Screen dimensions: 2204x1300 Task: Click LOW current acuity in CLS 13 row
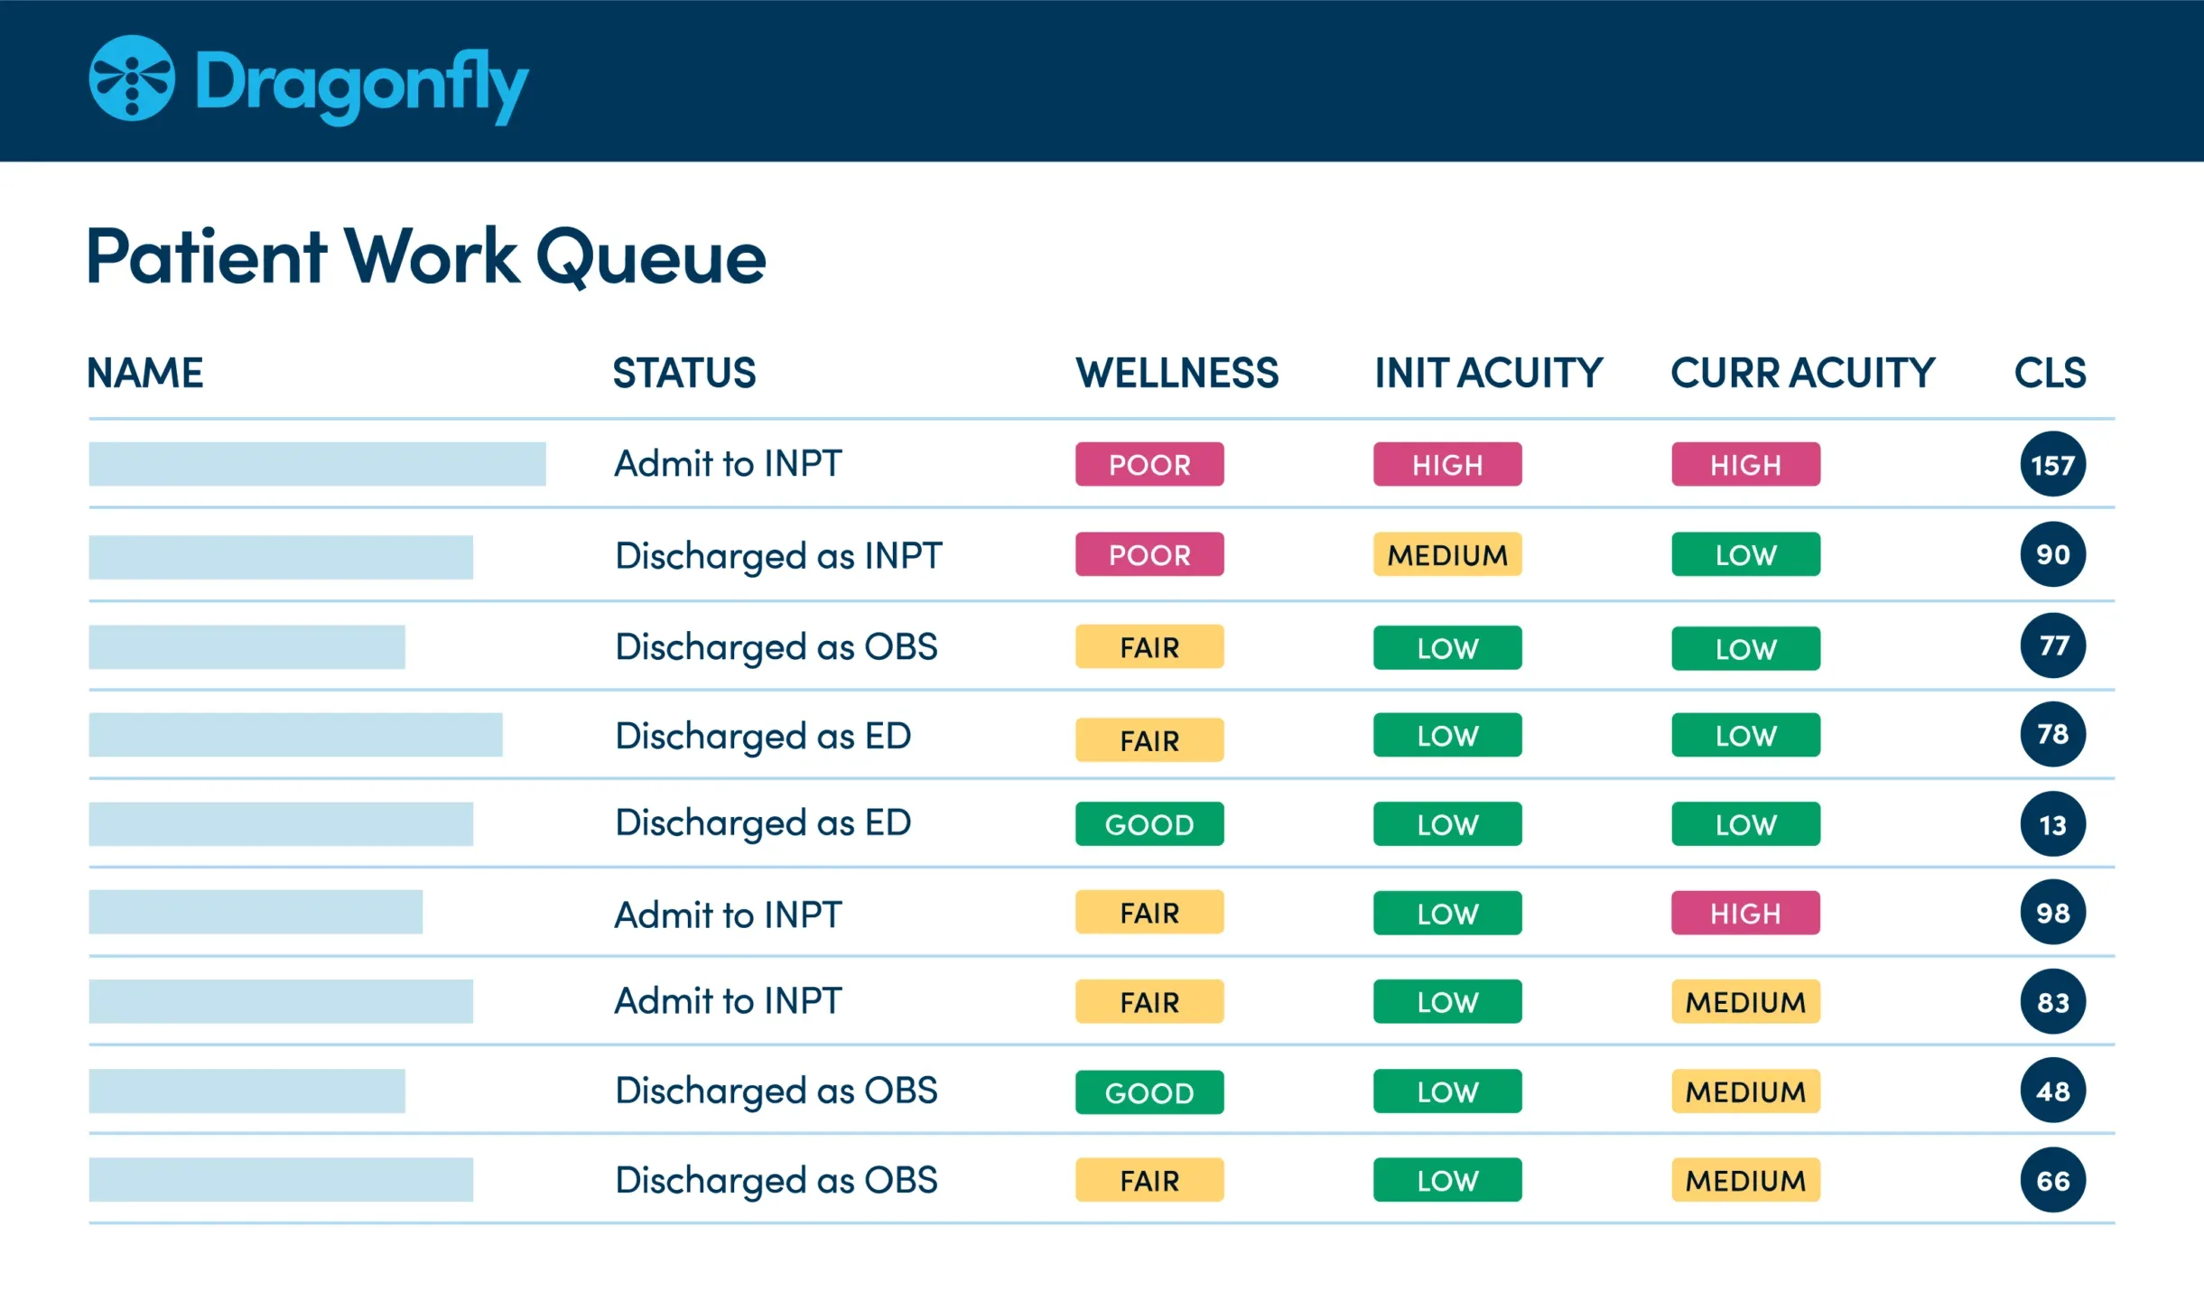pos(1745,823)
